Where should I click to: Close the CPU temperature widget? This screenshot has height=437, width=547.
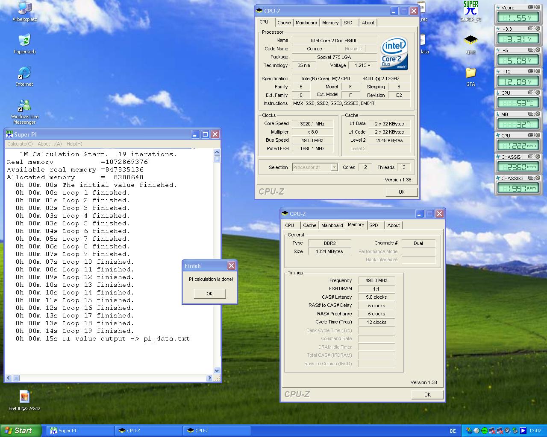pos(538,93)
